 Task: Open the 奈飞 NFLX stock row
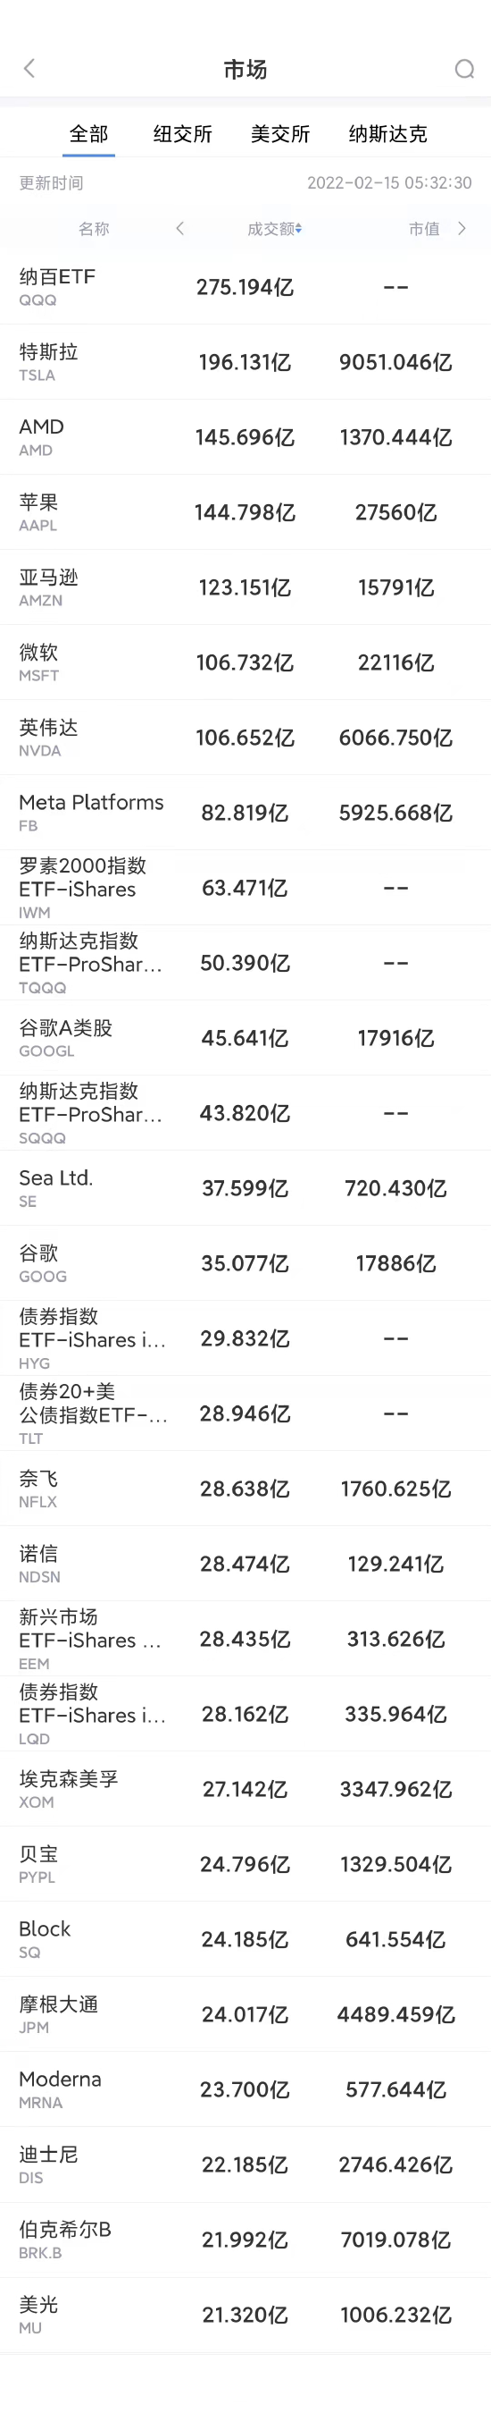(x=245, y=1489)
